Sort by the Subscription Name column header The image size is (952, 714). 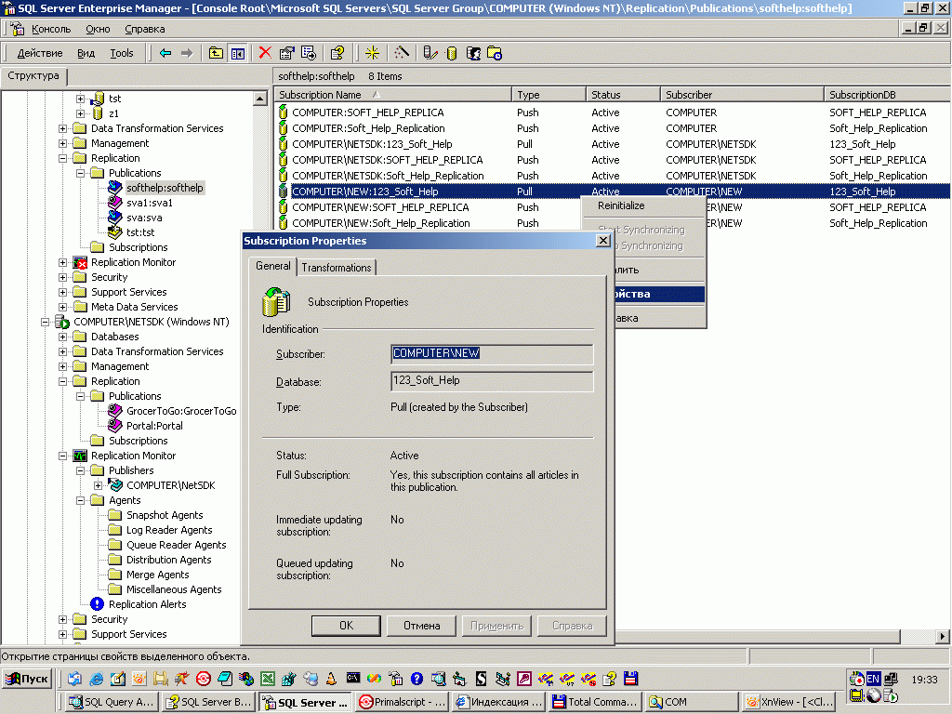393,95
